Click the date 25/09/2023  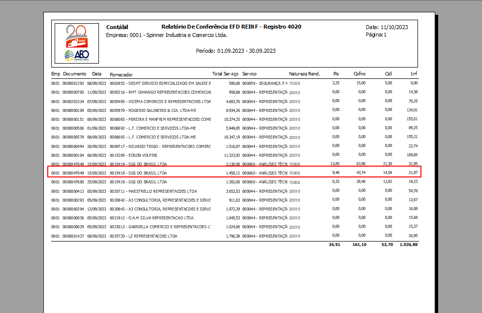pos(96,182)
